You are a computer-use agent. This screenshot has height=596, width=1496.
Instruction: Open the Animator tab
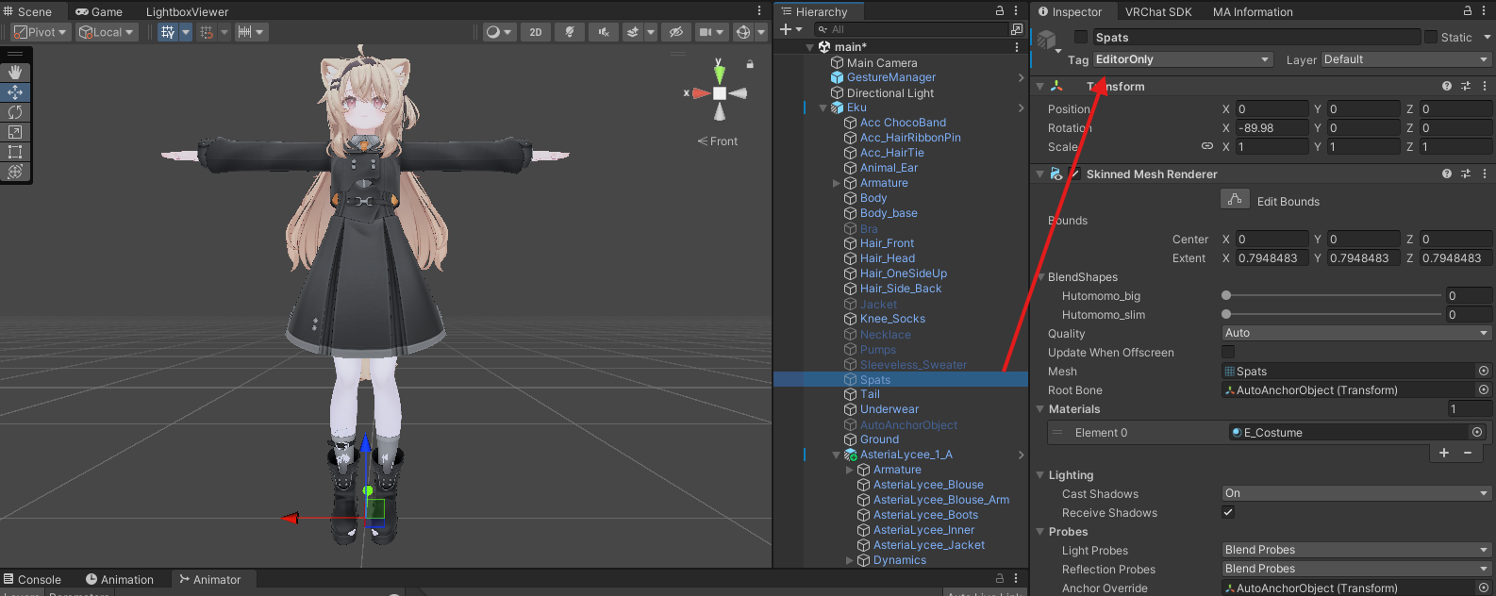coord(209,580)
